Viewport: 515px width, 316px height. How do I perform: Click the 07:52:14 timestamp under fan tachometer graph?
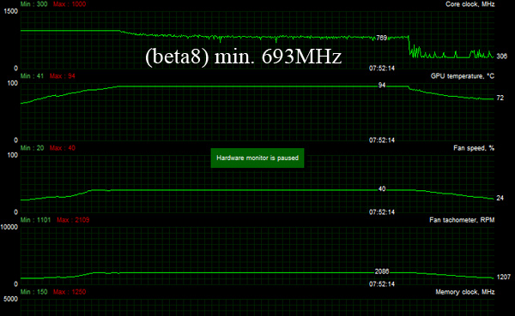coord(382,284)
